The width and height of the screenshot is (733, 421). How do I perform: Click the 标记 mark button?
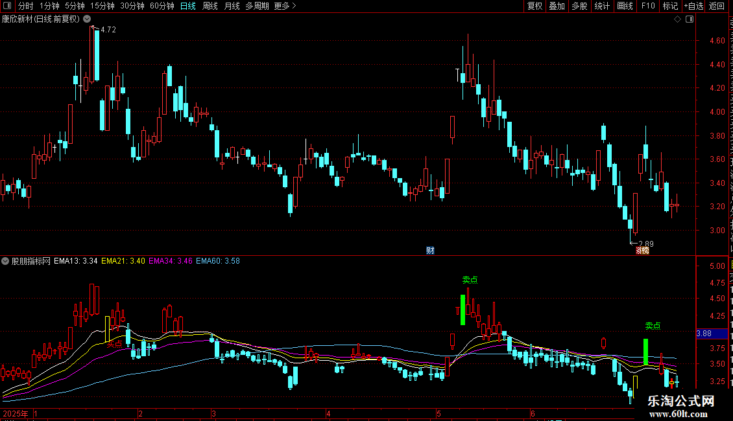670,6
